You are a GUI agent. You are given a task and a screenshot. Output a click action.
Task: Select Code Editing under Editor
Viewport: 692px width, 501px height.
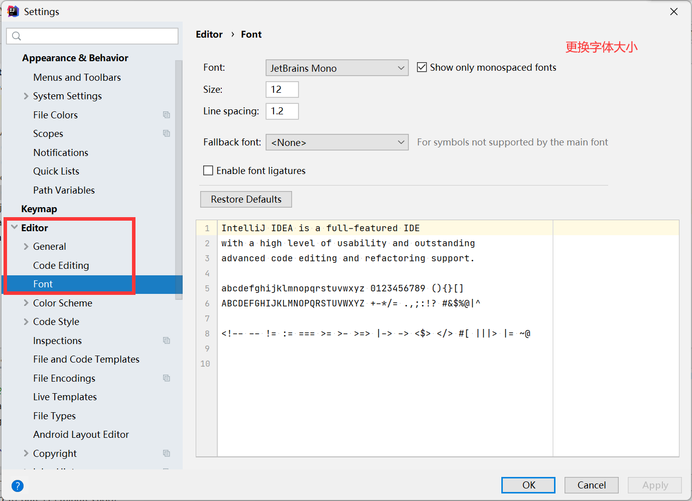point(61,265)
